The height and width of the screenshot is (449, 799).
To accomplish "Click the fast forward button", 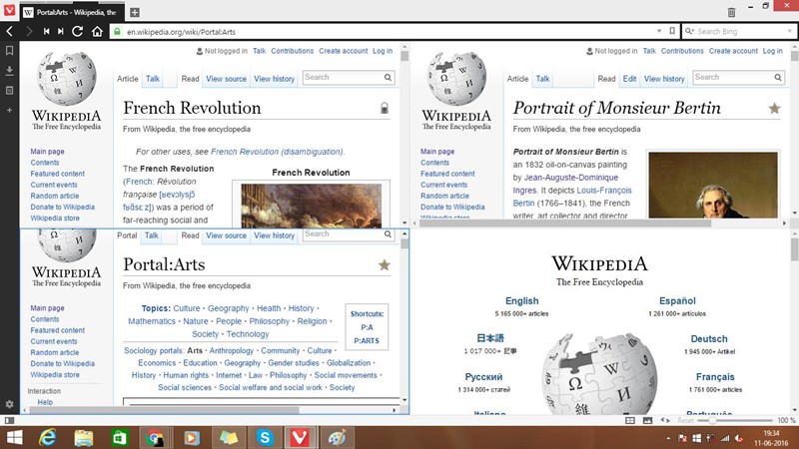I will click(61, 32).
